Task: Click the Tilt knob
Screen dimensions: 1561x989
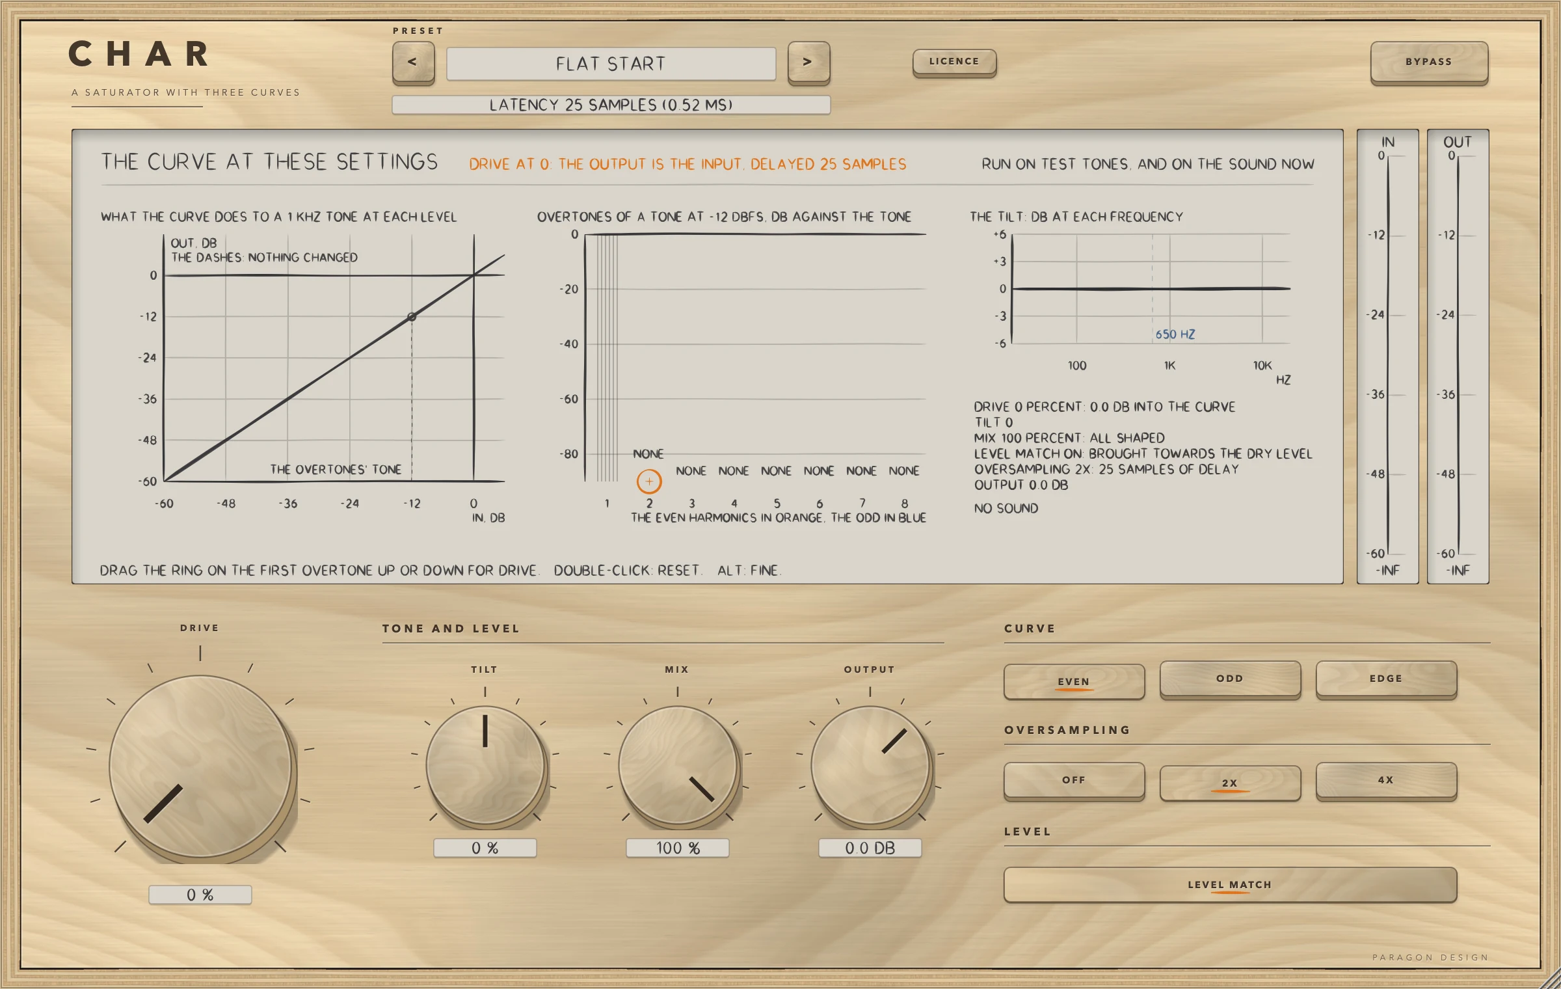Action: 485,766
